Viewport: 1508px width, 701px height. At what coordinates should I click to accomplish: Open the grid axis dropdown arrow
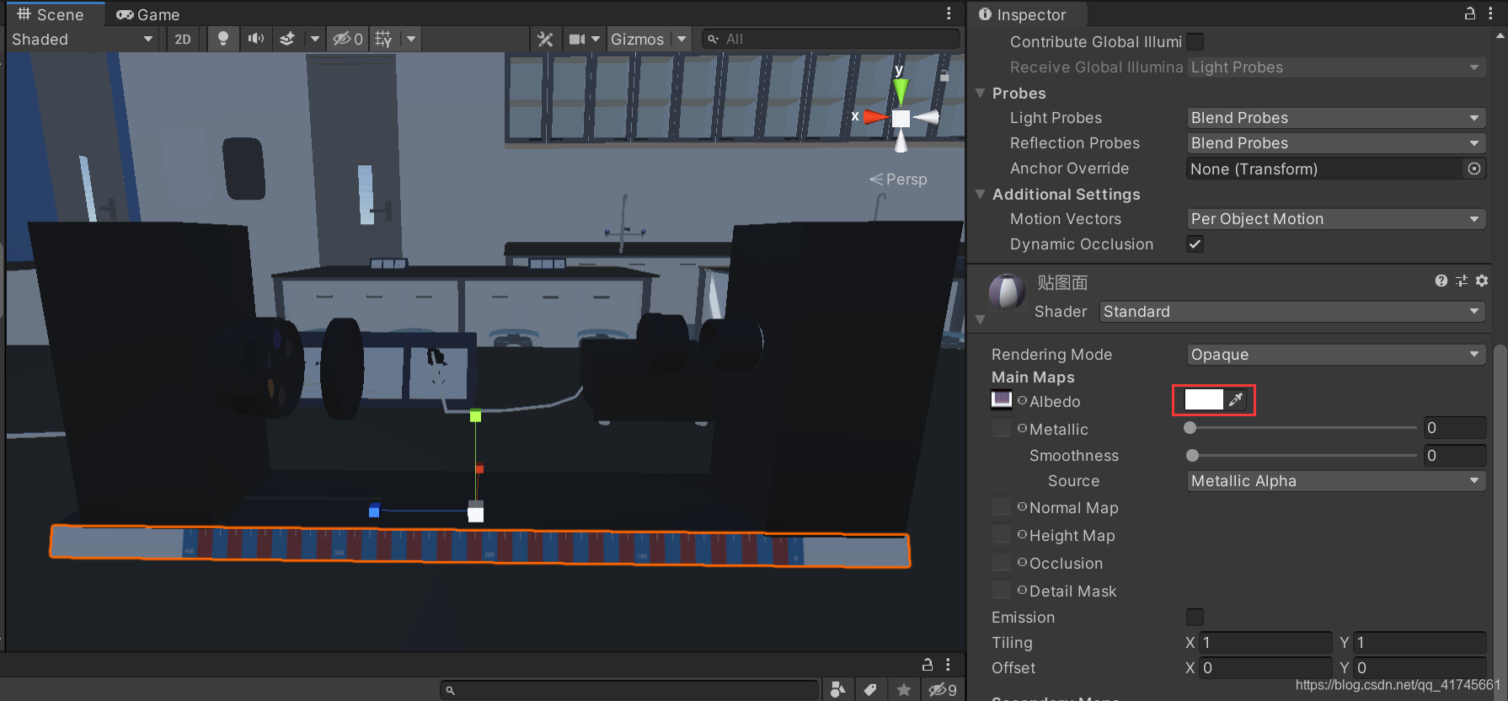point(411,39)
